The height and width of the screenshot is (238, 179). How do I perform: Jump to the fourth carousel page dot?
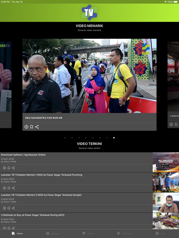(x=86, y=138)
